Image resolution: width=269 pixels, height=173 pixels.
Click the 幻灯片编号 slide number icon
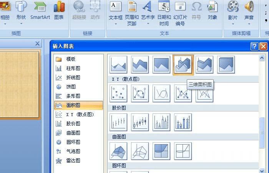(180, 13)
